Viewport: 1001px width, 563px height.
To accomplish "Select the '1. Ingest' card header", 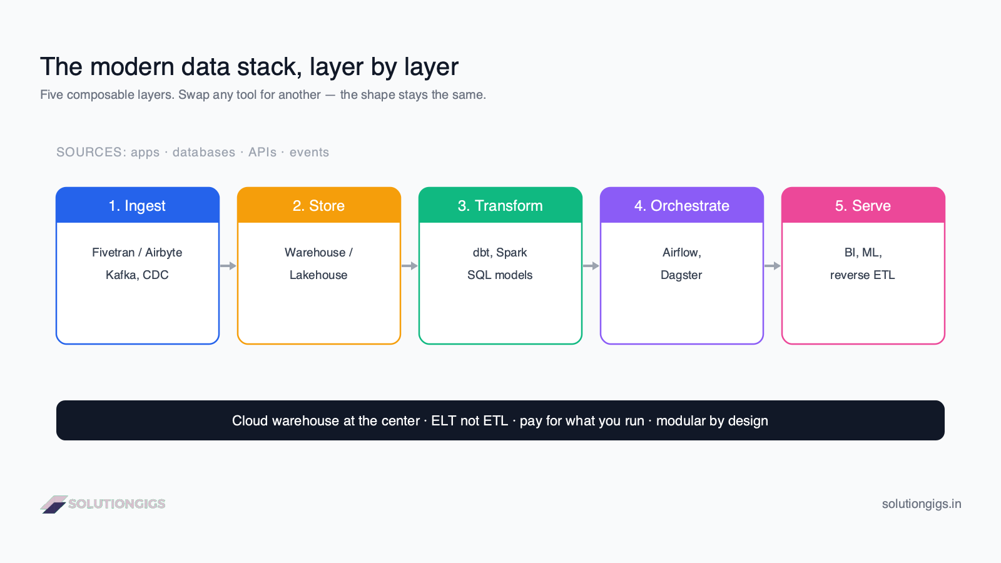I will tap(138, 205).
